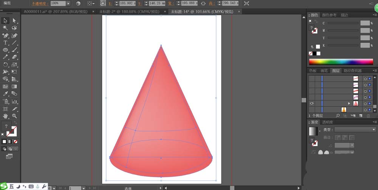Open the Gradient panel options menu
Viewport: 378px width, 190px height.
374,122
